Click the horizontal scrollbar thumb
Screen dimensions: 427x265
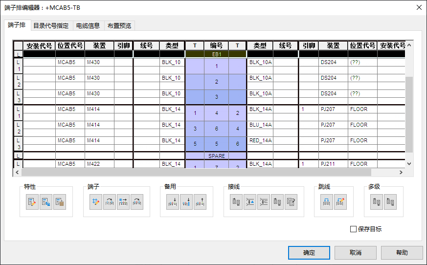point(196,172)
